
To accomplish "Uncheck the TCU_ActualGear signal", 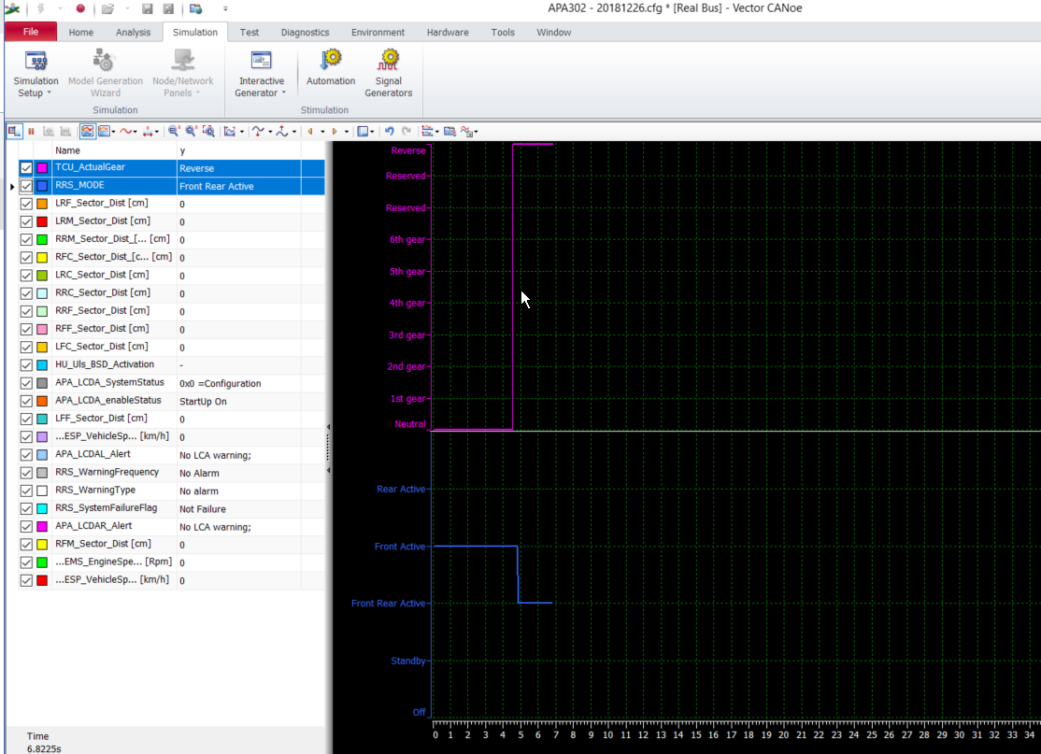I will (x=26, y=167).
